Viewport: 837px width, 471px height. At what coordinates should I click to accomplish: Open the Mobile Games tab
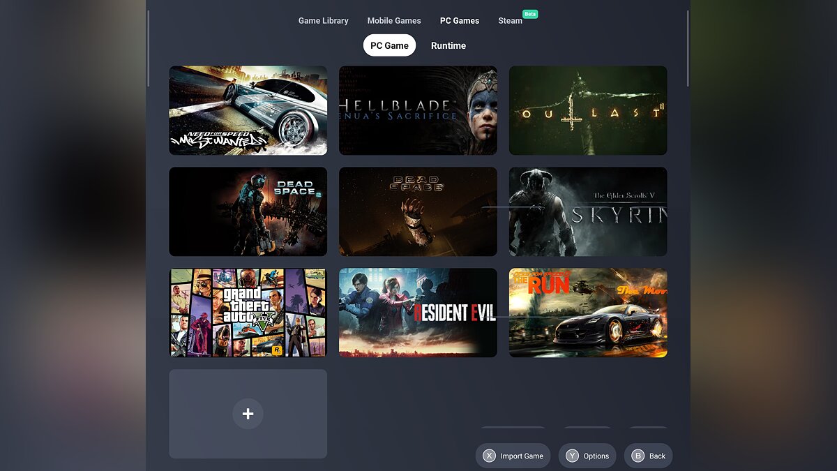tap(394, 21)
